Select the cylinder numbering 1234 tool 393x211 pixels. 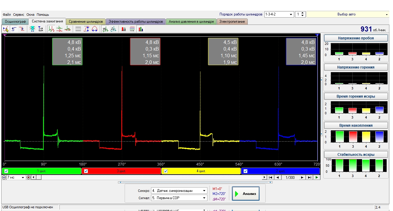click(x=41, y=29)
